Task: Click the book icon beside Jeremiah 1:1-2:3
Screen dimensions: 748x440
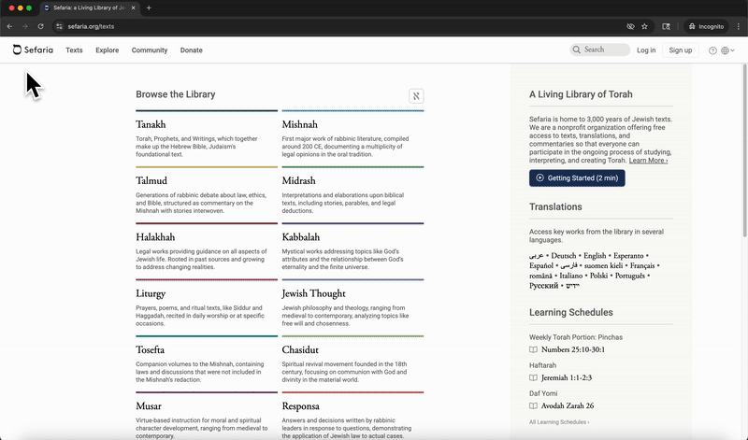Action: pyautogui.click(x=533, y=377)
